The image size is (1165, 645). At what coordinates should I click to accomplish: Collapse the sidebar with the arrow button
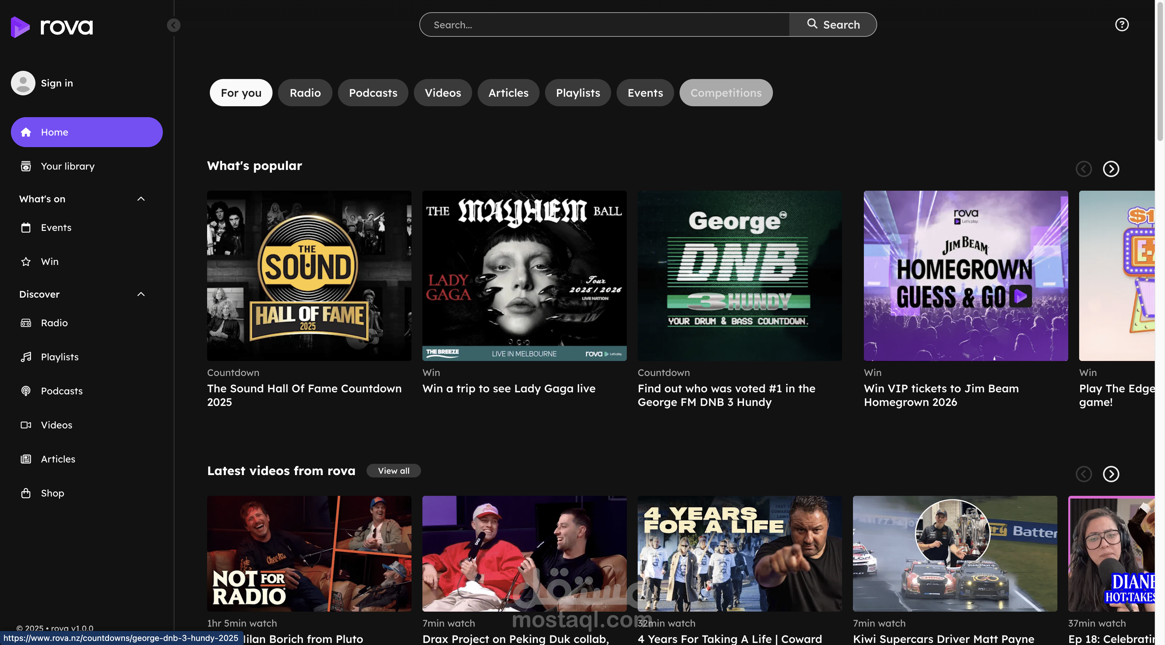tap(174, 25)
